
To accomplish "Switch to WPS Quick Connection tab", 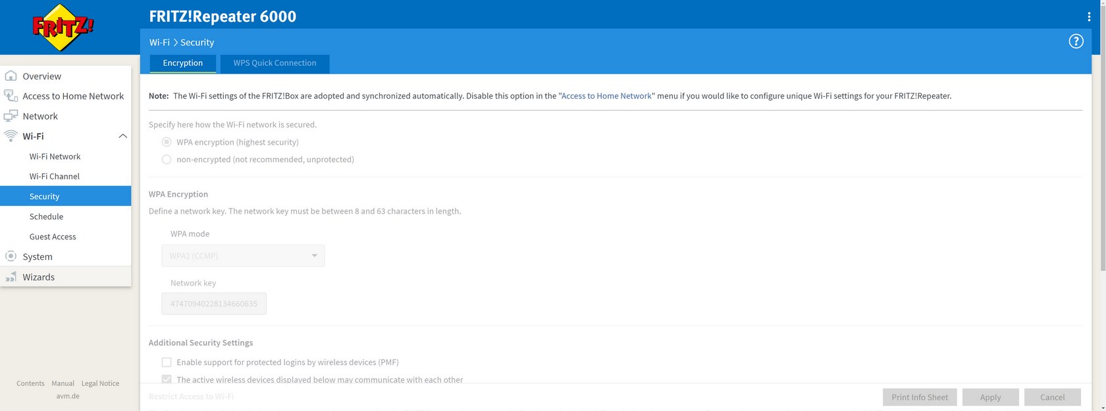I will click(x=275, y=63).
